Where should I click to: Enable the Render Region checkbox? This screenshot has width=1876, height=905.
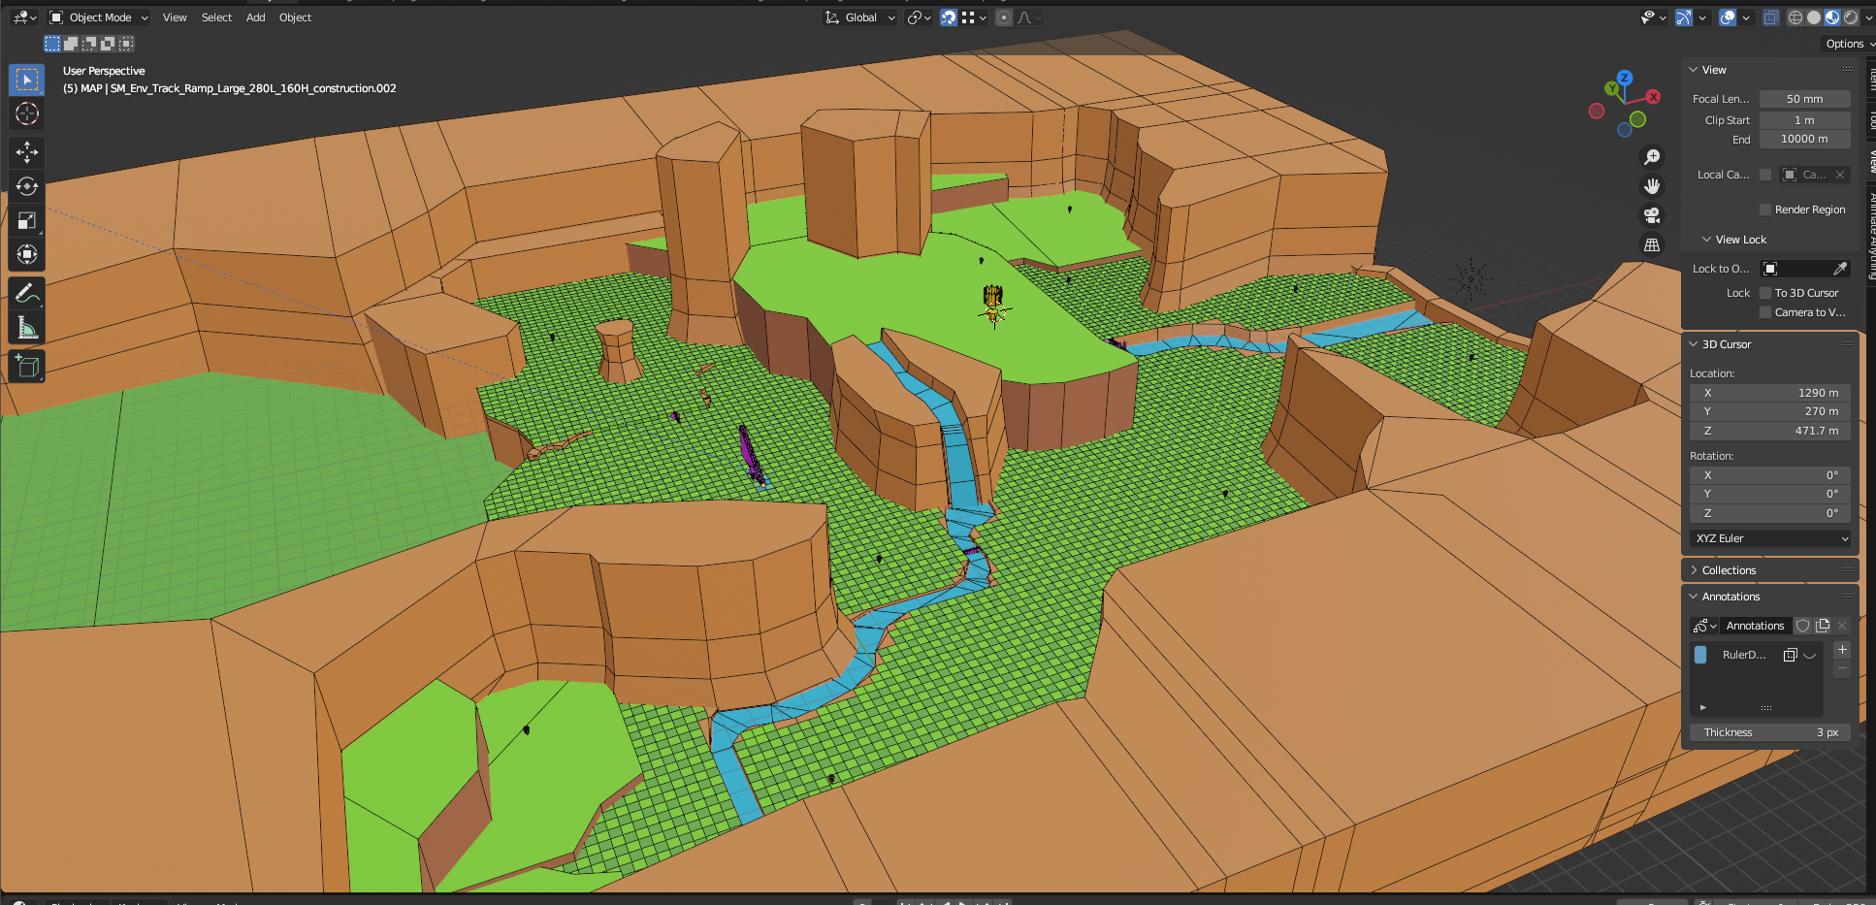point(1765,210)
